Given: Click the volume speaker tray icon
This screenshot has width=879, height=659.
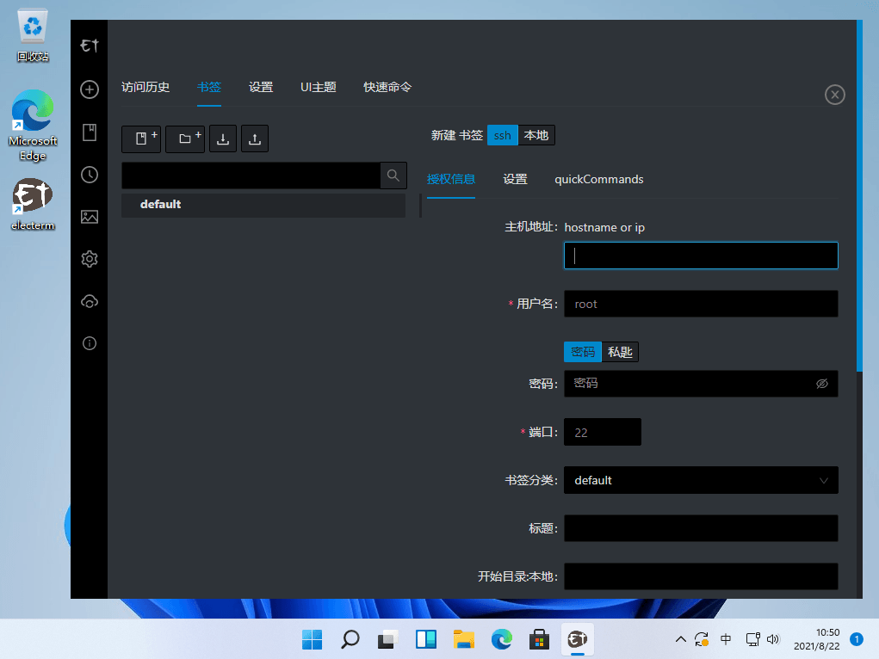Looking at the screenshot, I should (774, 639).
